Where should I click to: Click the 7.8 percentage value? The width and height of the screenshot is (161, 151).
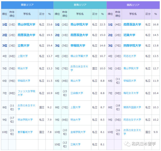[x=49, y=132]
